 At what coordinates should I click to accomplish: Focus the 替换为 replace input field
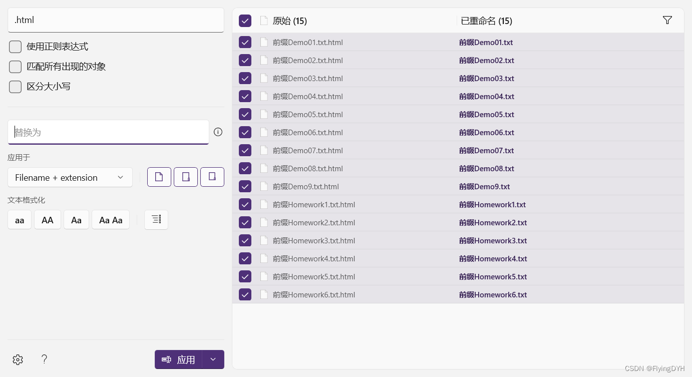(x=108, y=132)
